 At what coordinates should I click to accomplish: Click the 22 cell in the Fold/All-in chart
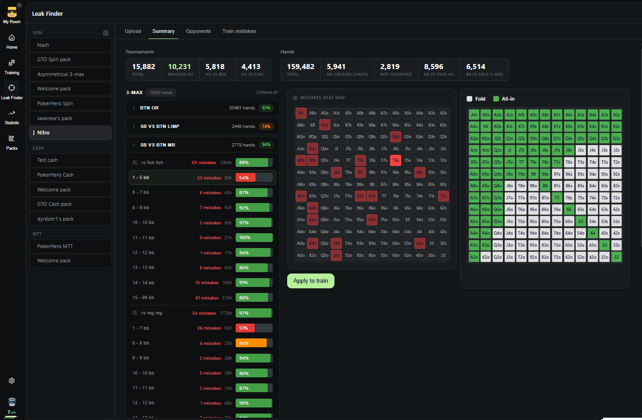[x=616, y=257]
